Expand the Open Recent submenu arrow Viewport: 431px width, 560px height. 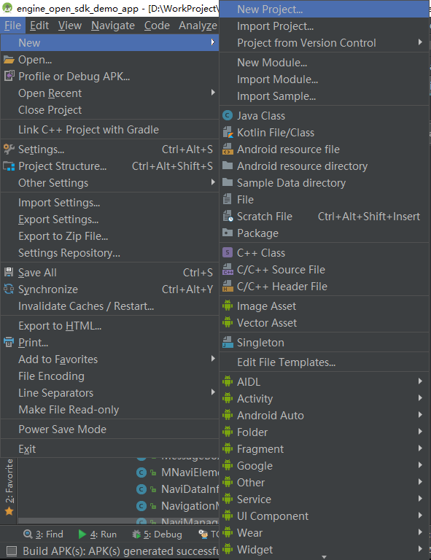tap(213, 93)
